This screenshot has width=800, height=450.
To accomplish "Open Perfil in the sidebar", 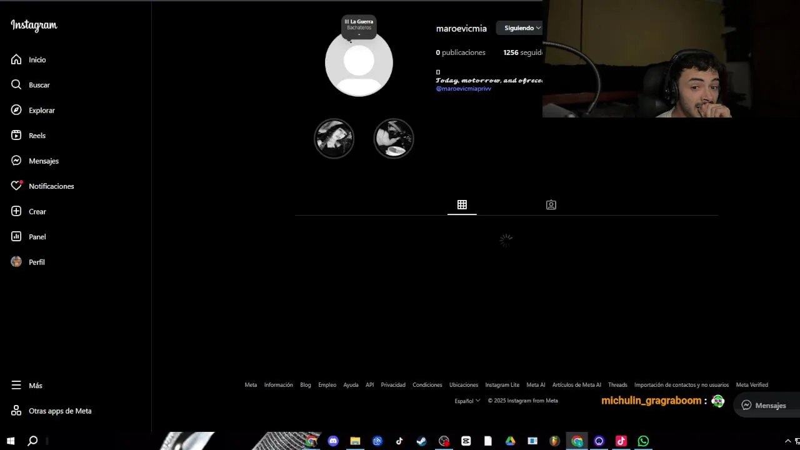I will [28, 262].
